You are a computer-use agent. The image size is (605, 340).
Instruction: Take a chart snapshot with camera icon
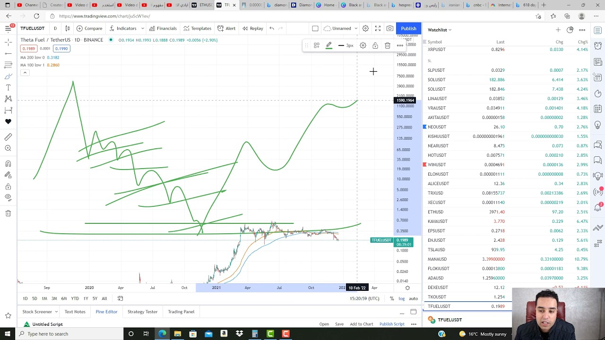(390, 28)
